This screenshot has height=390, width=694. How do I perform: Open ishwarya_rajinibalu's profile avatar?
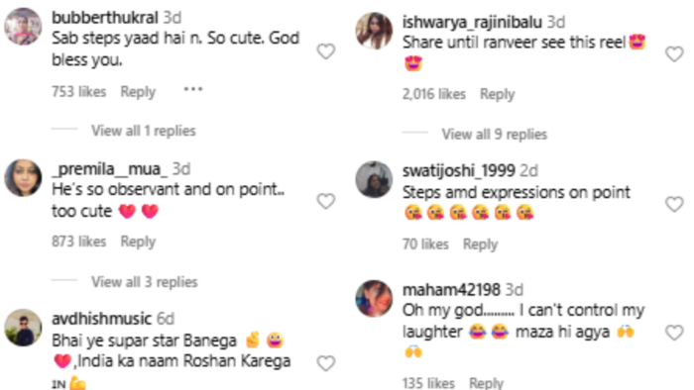[374, 31]
